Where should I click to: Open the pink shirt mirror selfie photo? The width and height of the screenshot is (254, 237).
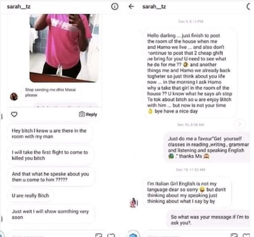pos(64,48)
